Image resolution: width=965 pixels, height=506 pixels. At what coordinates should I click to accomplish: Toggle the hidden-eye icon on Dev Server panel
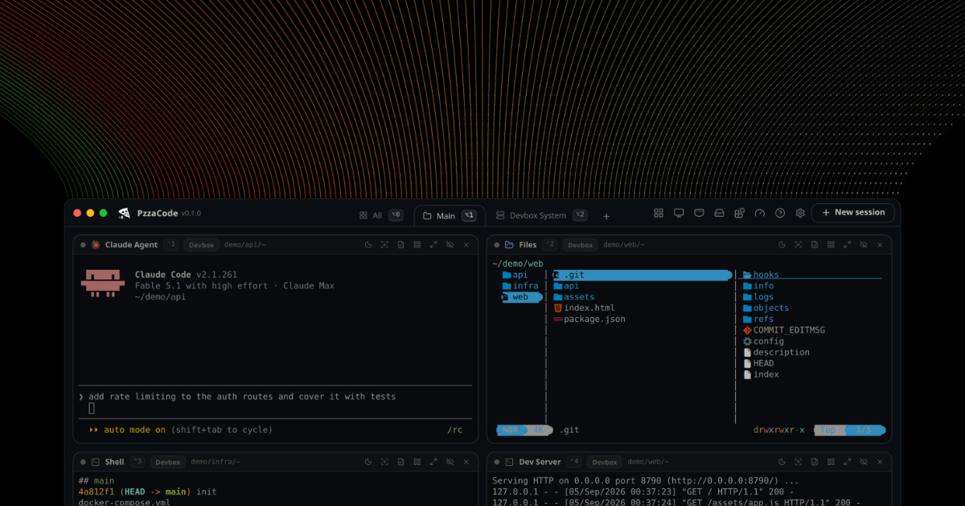pyautogui.click(x=864, y=463)
